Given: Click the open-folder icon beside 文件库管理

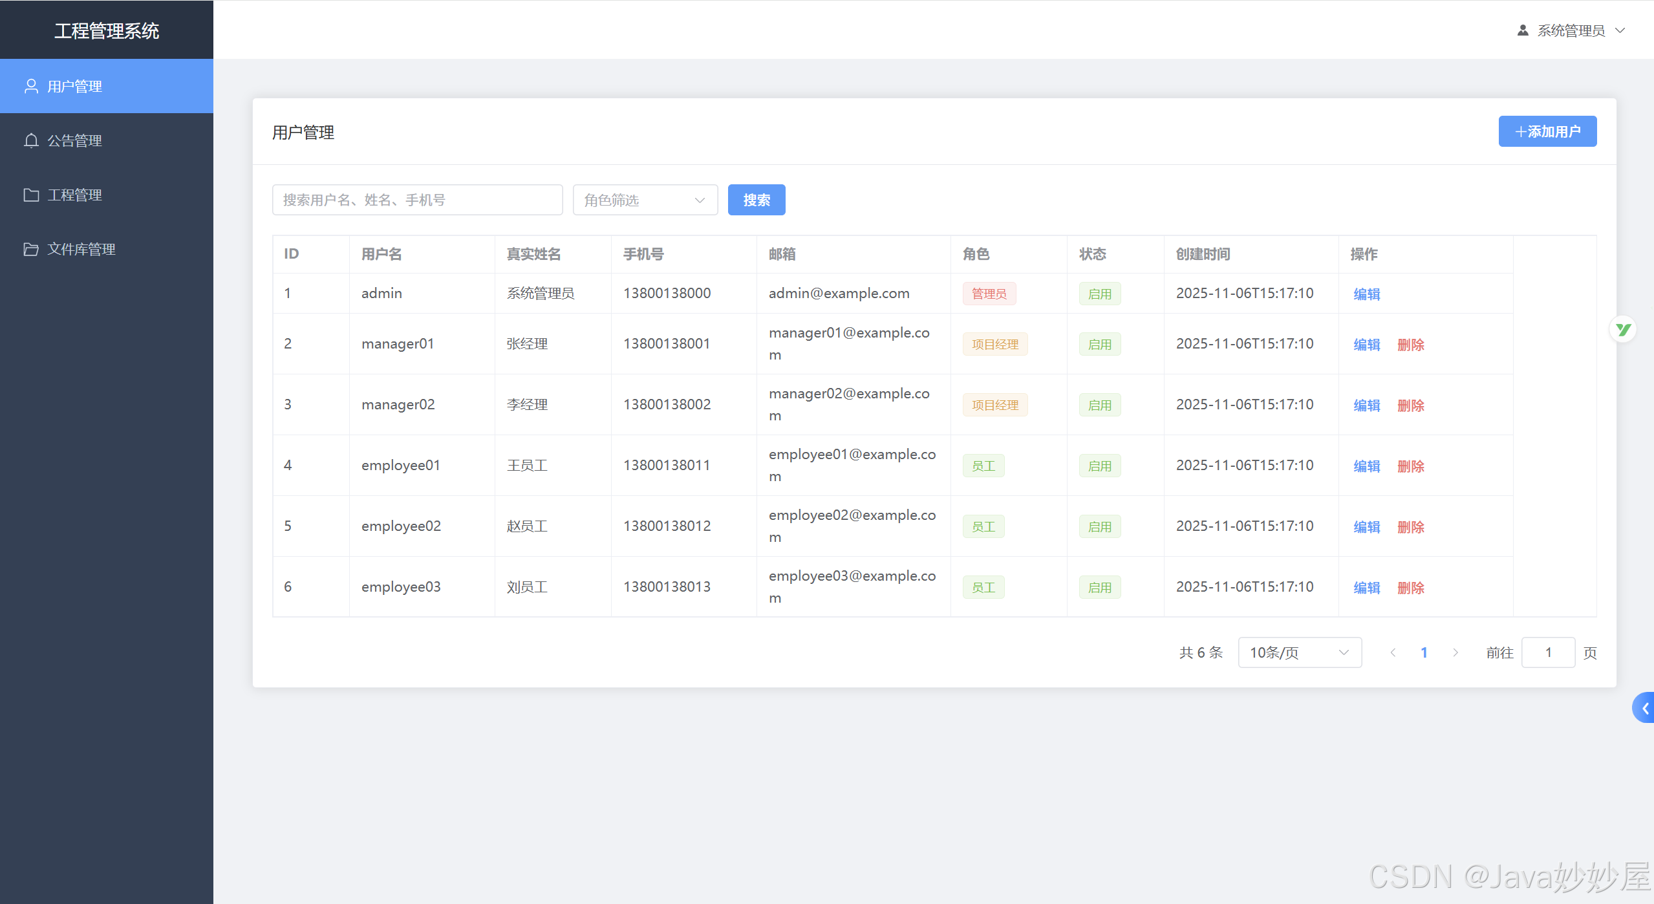Looking at the screenshot, I should (x=31, y=249).
